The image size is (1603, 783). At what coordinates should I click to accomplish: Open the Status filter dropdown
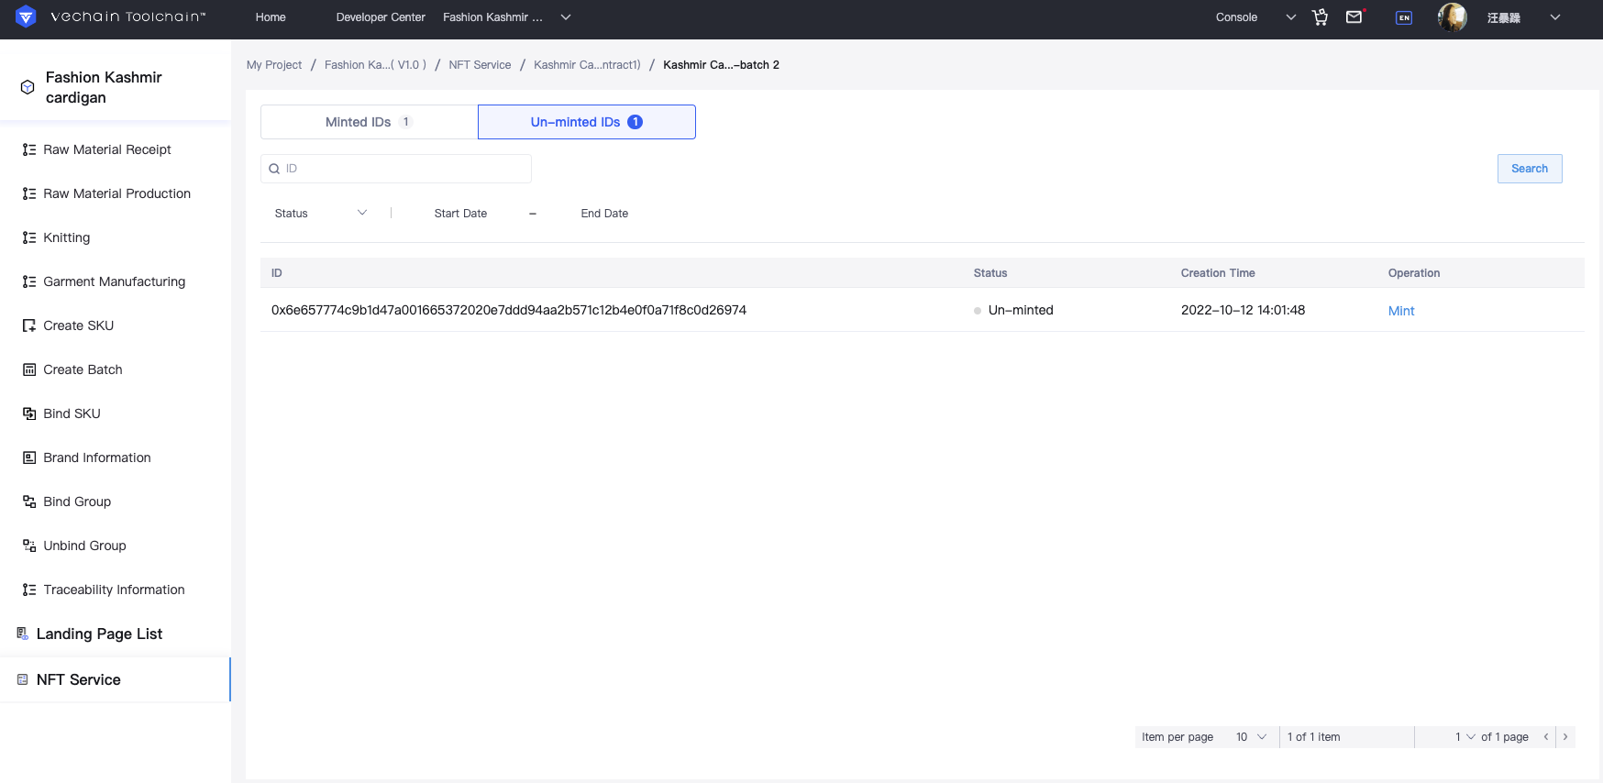point(321,213)
